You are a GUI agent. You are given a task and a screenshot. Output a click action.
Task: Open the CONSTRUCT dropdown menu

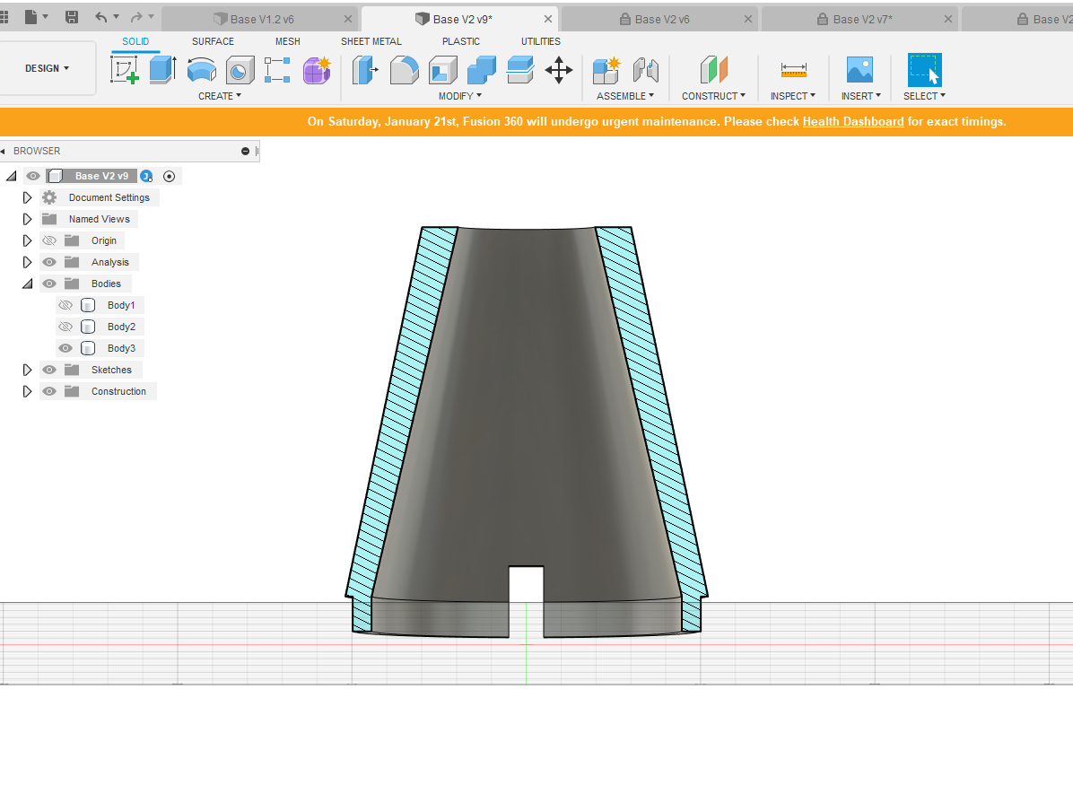(713, 96)
